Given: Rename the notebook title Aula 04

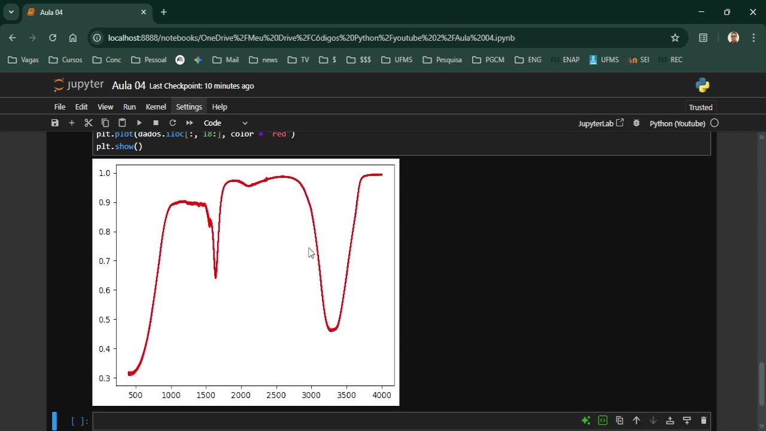Looking at the screenshot, I should [x=129, y=86].
